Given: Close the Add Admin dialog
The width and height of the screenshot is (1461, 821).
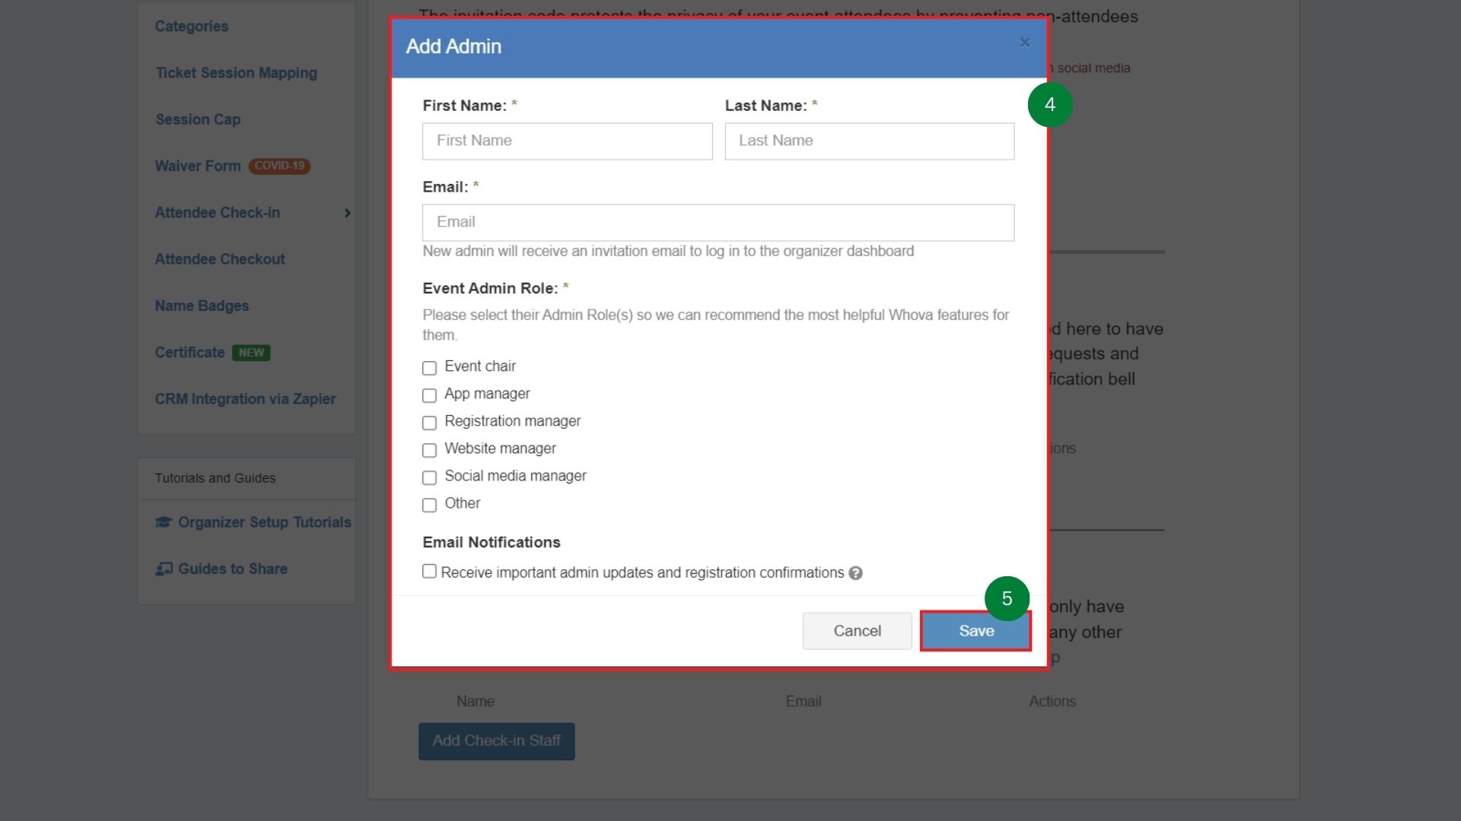Looking at the screenshot, I should tap(1025, 43).
